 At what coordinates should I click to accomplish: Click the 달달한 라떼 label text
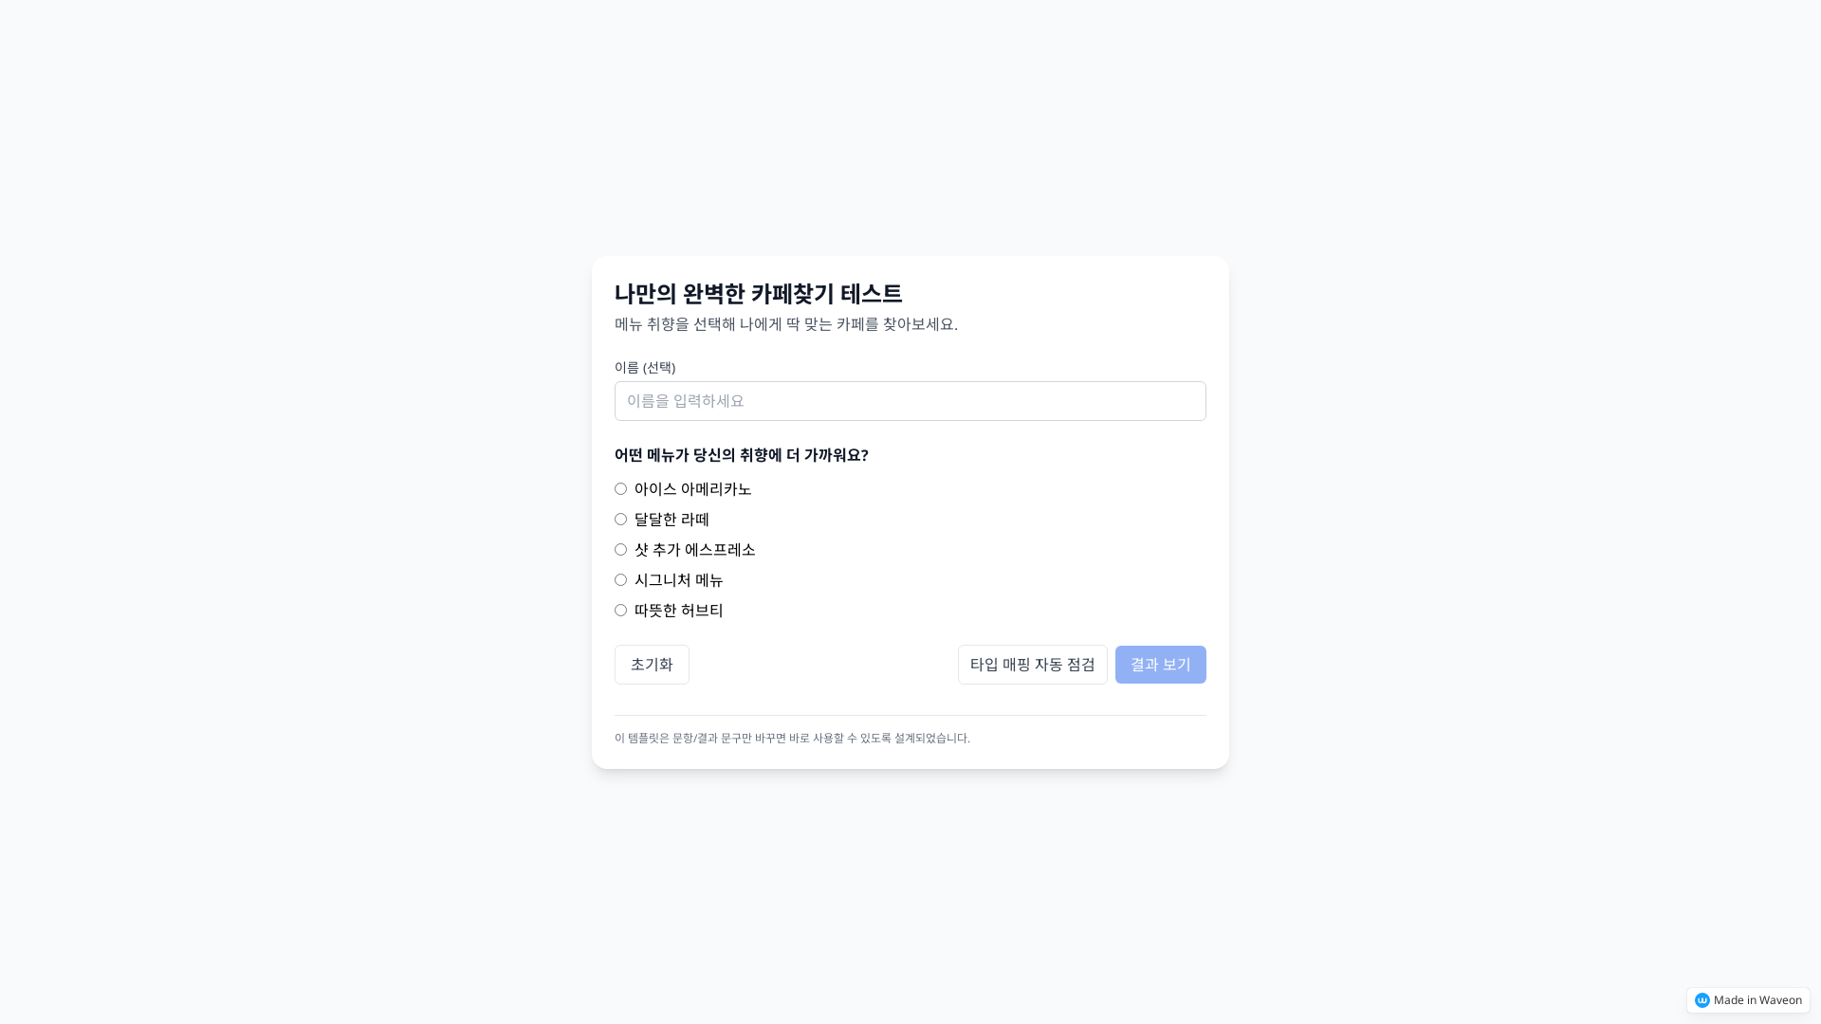(x=671, y=519)
